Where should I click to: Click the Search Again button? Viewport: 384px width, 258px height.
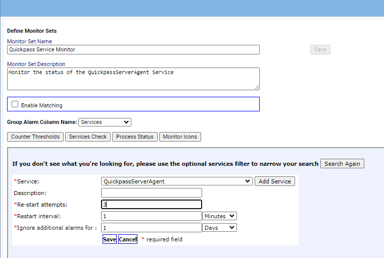(342, 164)
